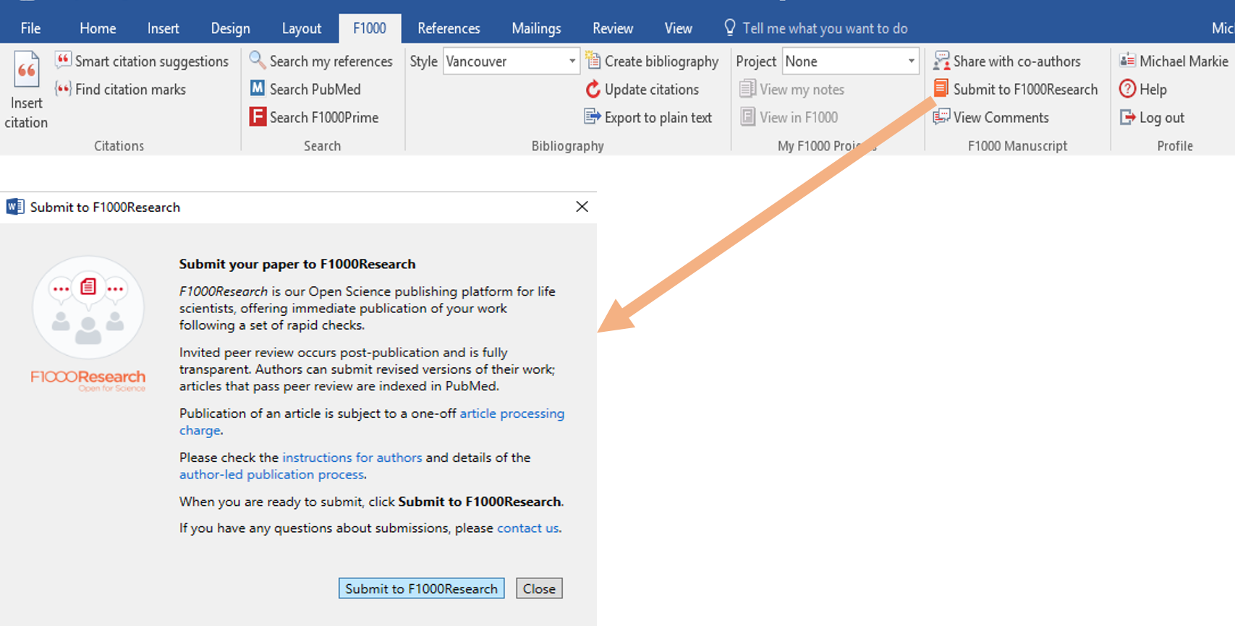Click the Search PubMed label
Viewport: 1235px width, 626px height.
point(315,90)
